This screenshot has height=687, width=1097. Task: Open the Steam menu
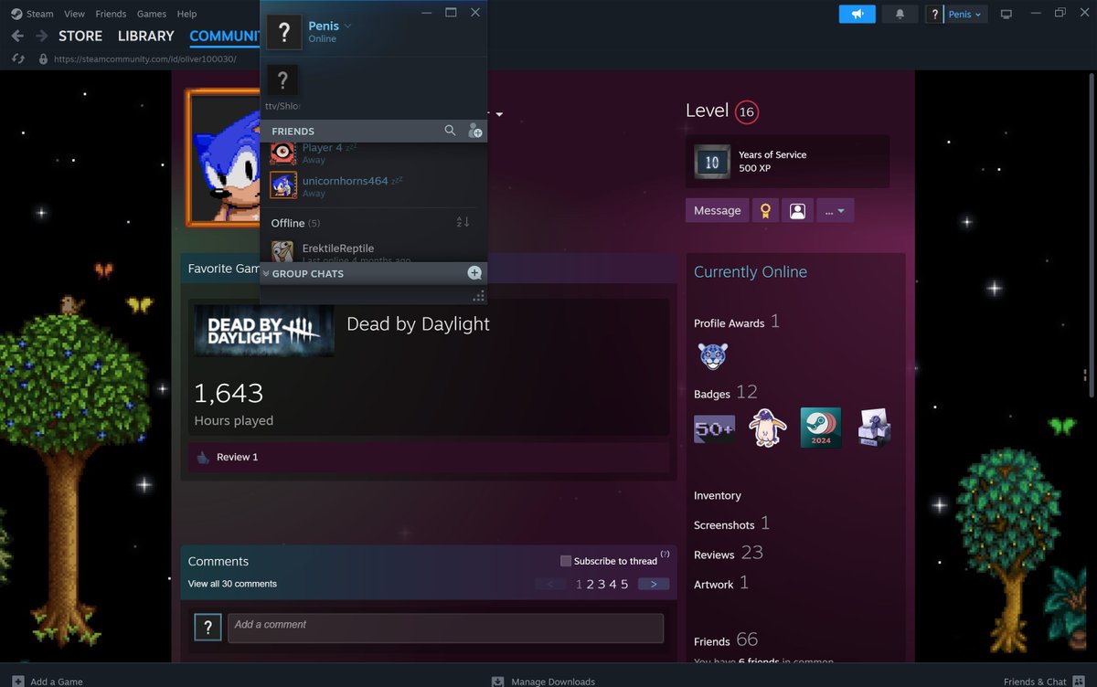point(40,14)
